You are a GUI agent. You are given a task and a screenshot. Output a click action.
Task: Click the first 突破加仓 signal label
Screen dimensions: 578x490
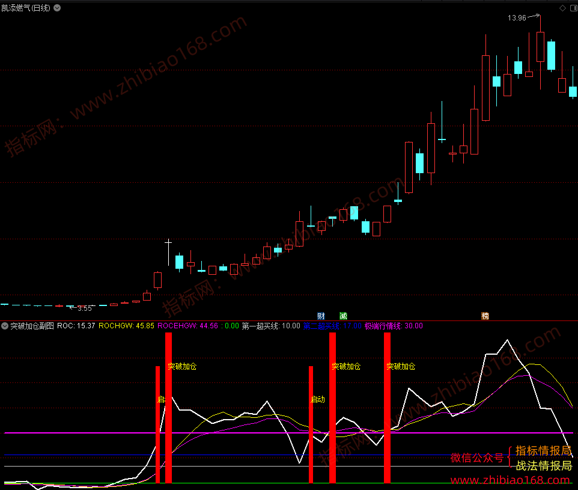pyautogui.click(x=182, y=366)
